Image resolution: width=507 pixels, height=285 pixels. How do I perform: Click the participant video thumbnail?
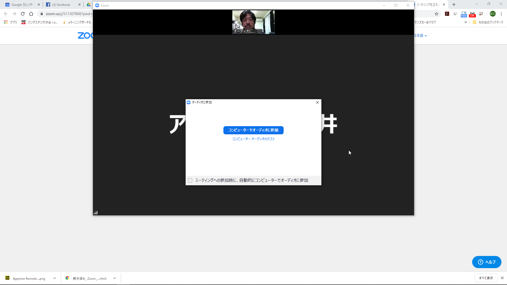253,22
